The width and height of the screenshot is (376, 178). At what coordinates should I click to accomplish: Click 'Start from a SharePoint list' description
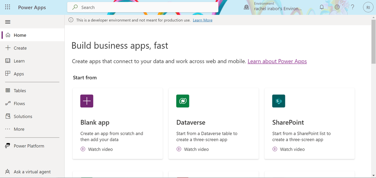301,136
